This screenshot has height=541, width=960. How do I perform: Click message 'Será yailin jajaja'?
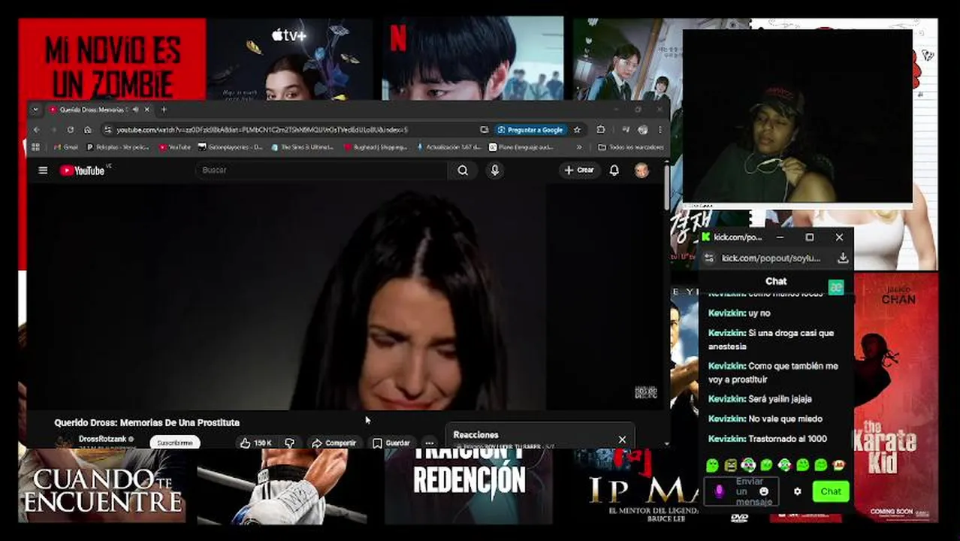point(759,399)
